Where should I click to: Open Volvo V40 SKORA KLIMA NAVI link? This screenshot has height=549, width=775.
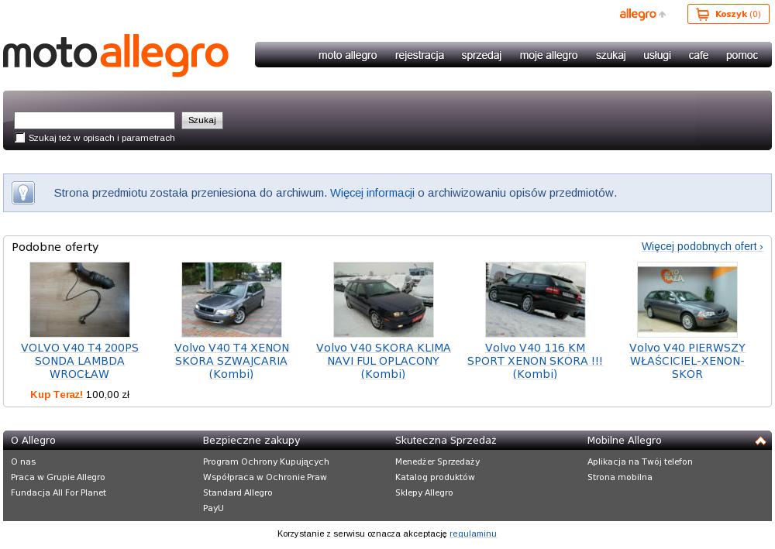point(384,361)
